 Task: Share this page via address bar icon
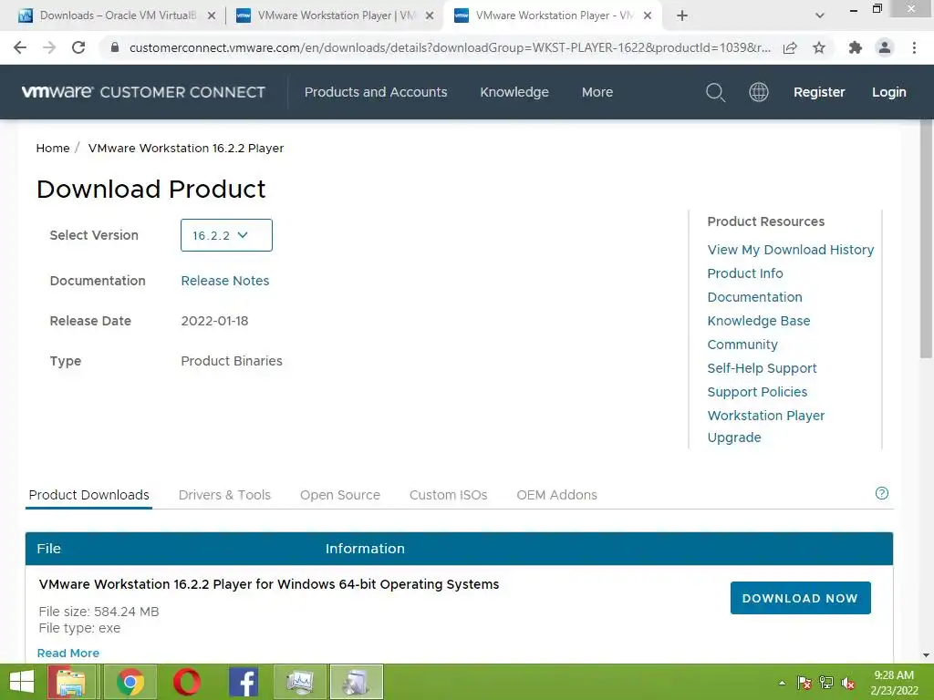[x=790, y=47]
